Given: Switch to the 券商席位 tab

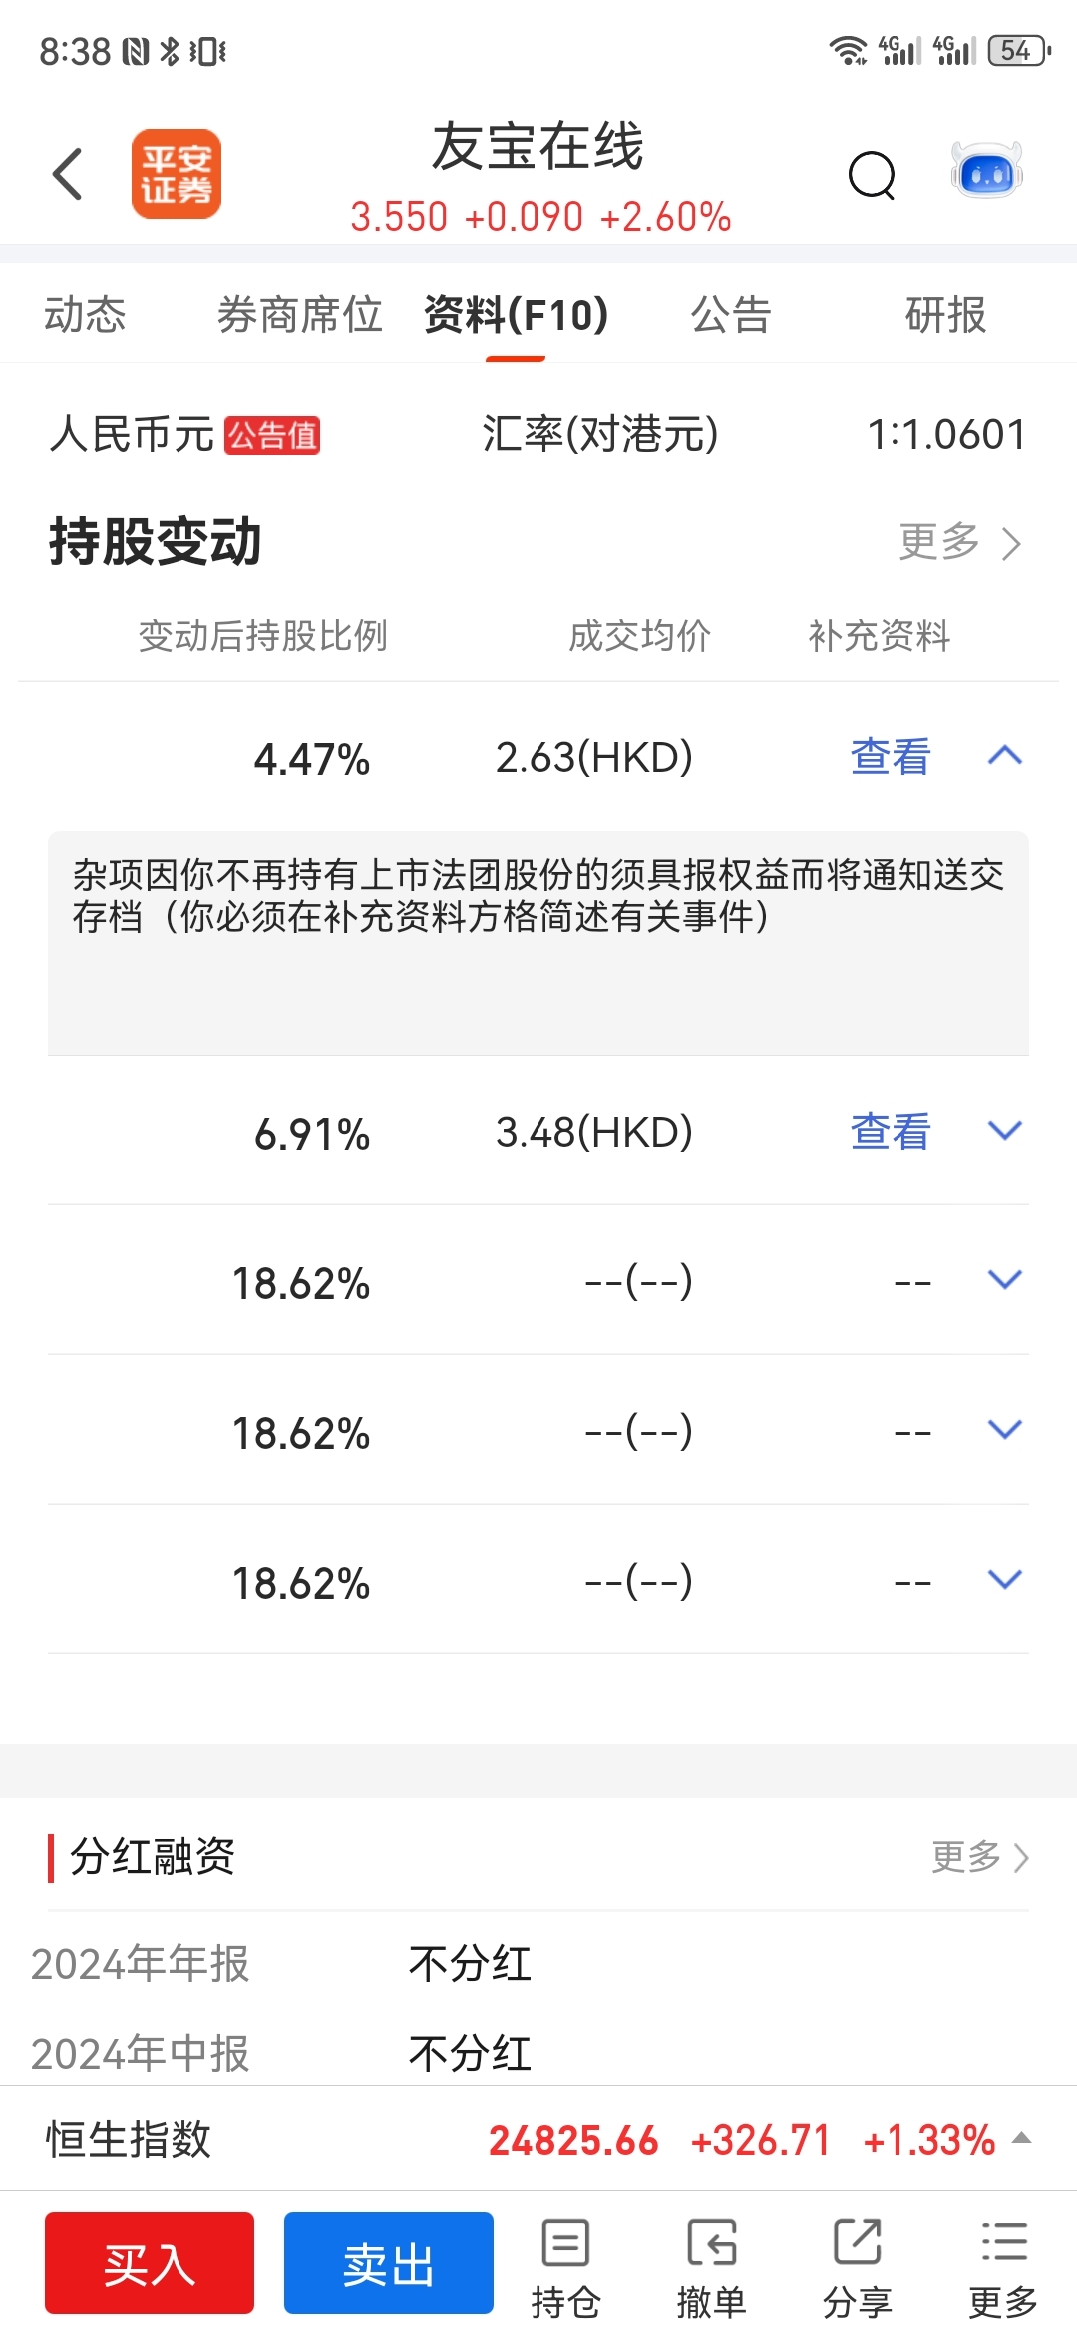Looking at the screenshot, I should click(300, 315).
